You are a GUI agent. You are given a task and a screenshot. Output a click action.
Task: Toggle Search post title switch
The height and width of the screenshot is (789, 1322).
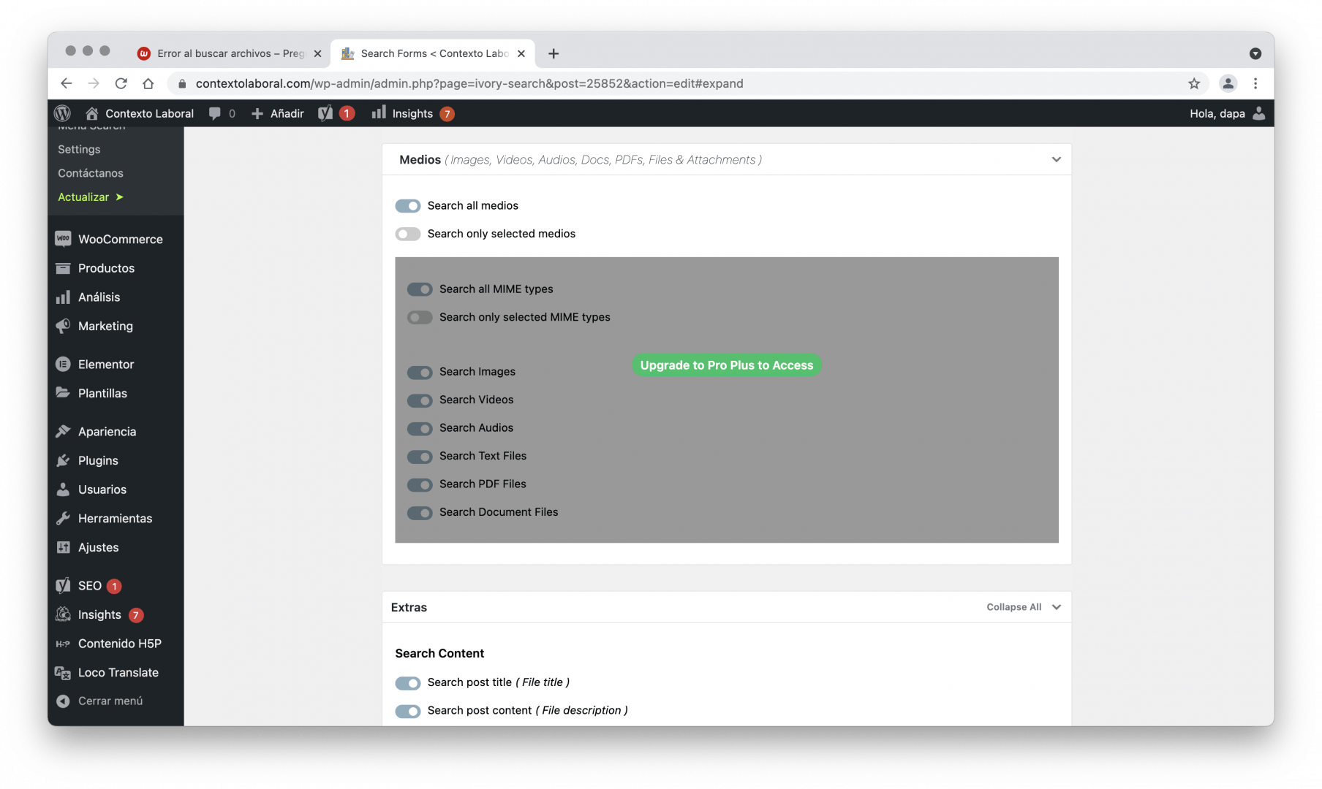pyautogui.click(x=408, y=682)
